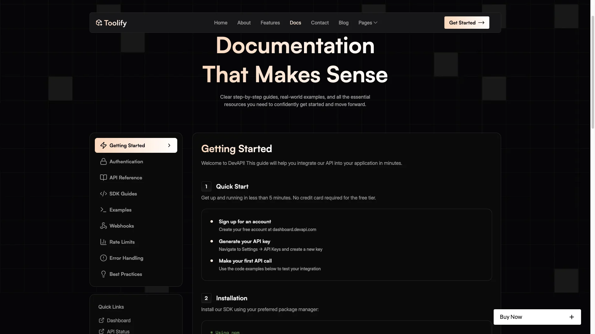Open the Webhooks section
This screenshot has width=595, height=334.
136,226
